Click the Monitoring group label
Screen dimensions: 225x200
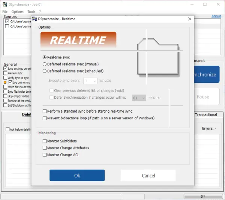(47, 133)
